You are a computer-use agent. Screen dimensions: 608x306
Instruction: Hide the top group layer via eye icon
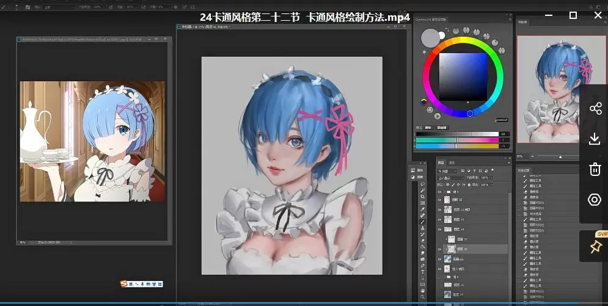click(x=439, y=191)
